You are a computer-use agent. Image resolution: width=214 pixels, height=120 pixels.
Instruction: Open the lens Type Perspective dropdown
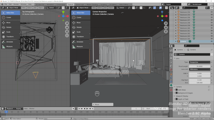[200, 62]
